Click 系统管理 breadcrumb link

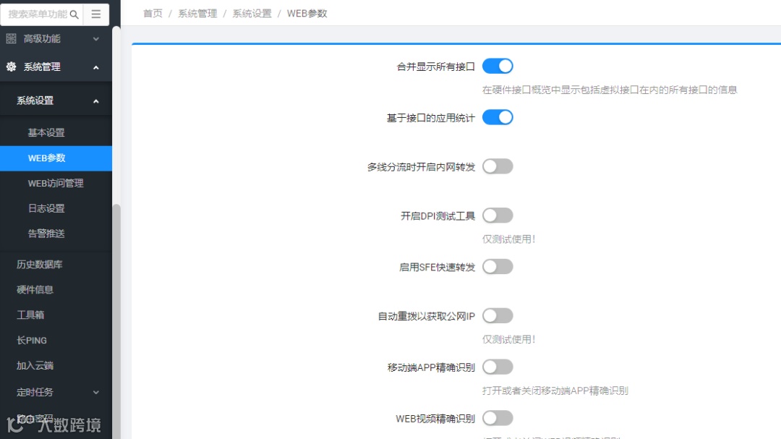197,14
